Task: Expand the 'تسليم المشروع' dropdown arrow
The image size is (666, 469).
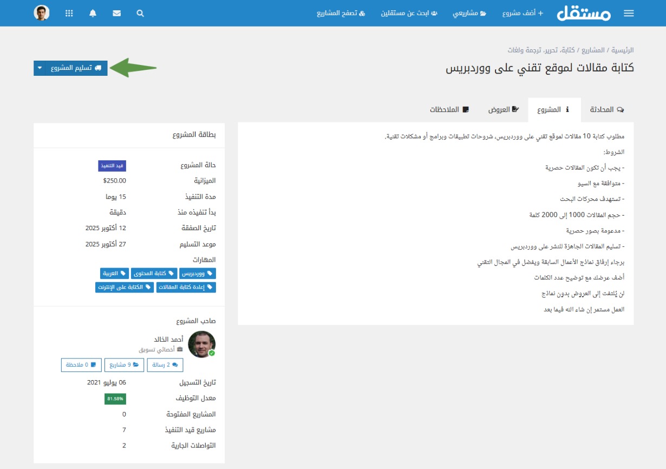Action: point(41,68)
